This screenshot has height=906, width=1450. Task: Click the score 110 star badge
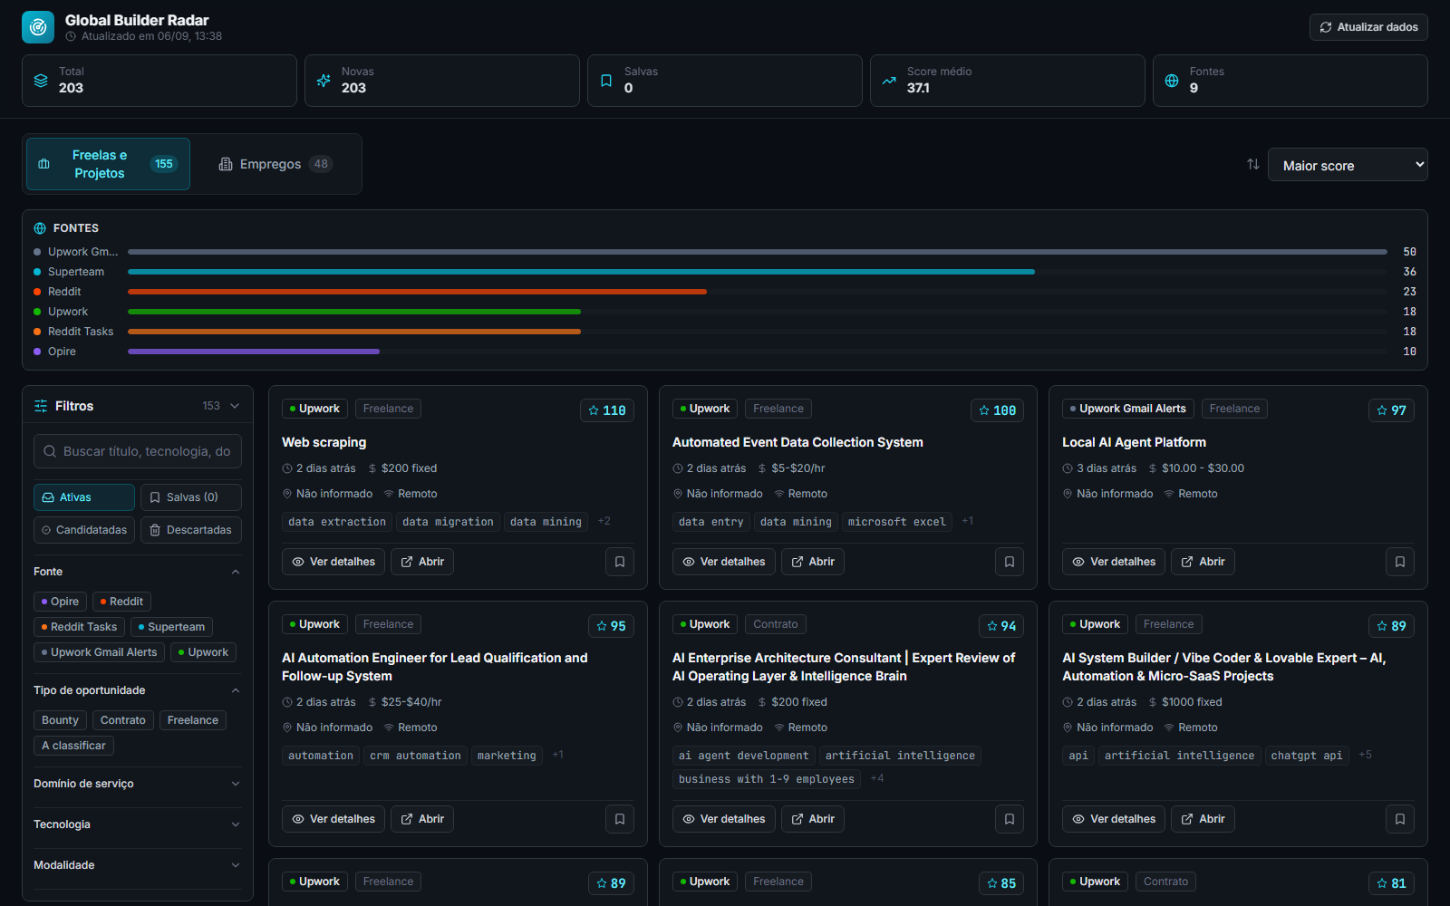(607, 410)
